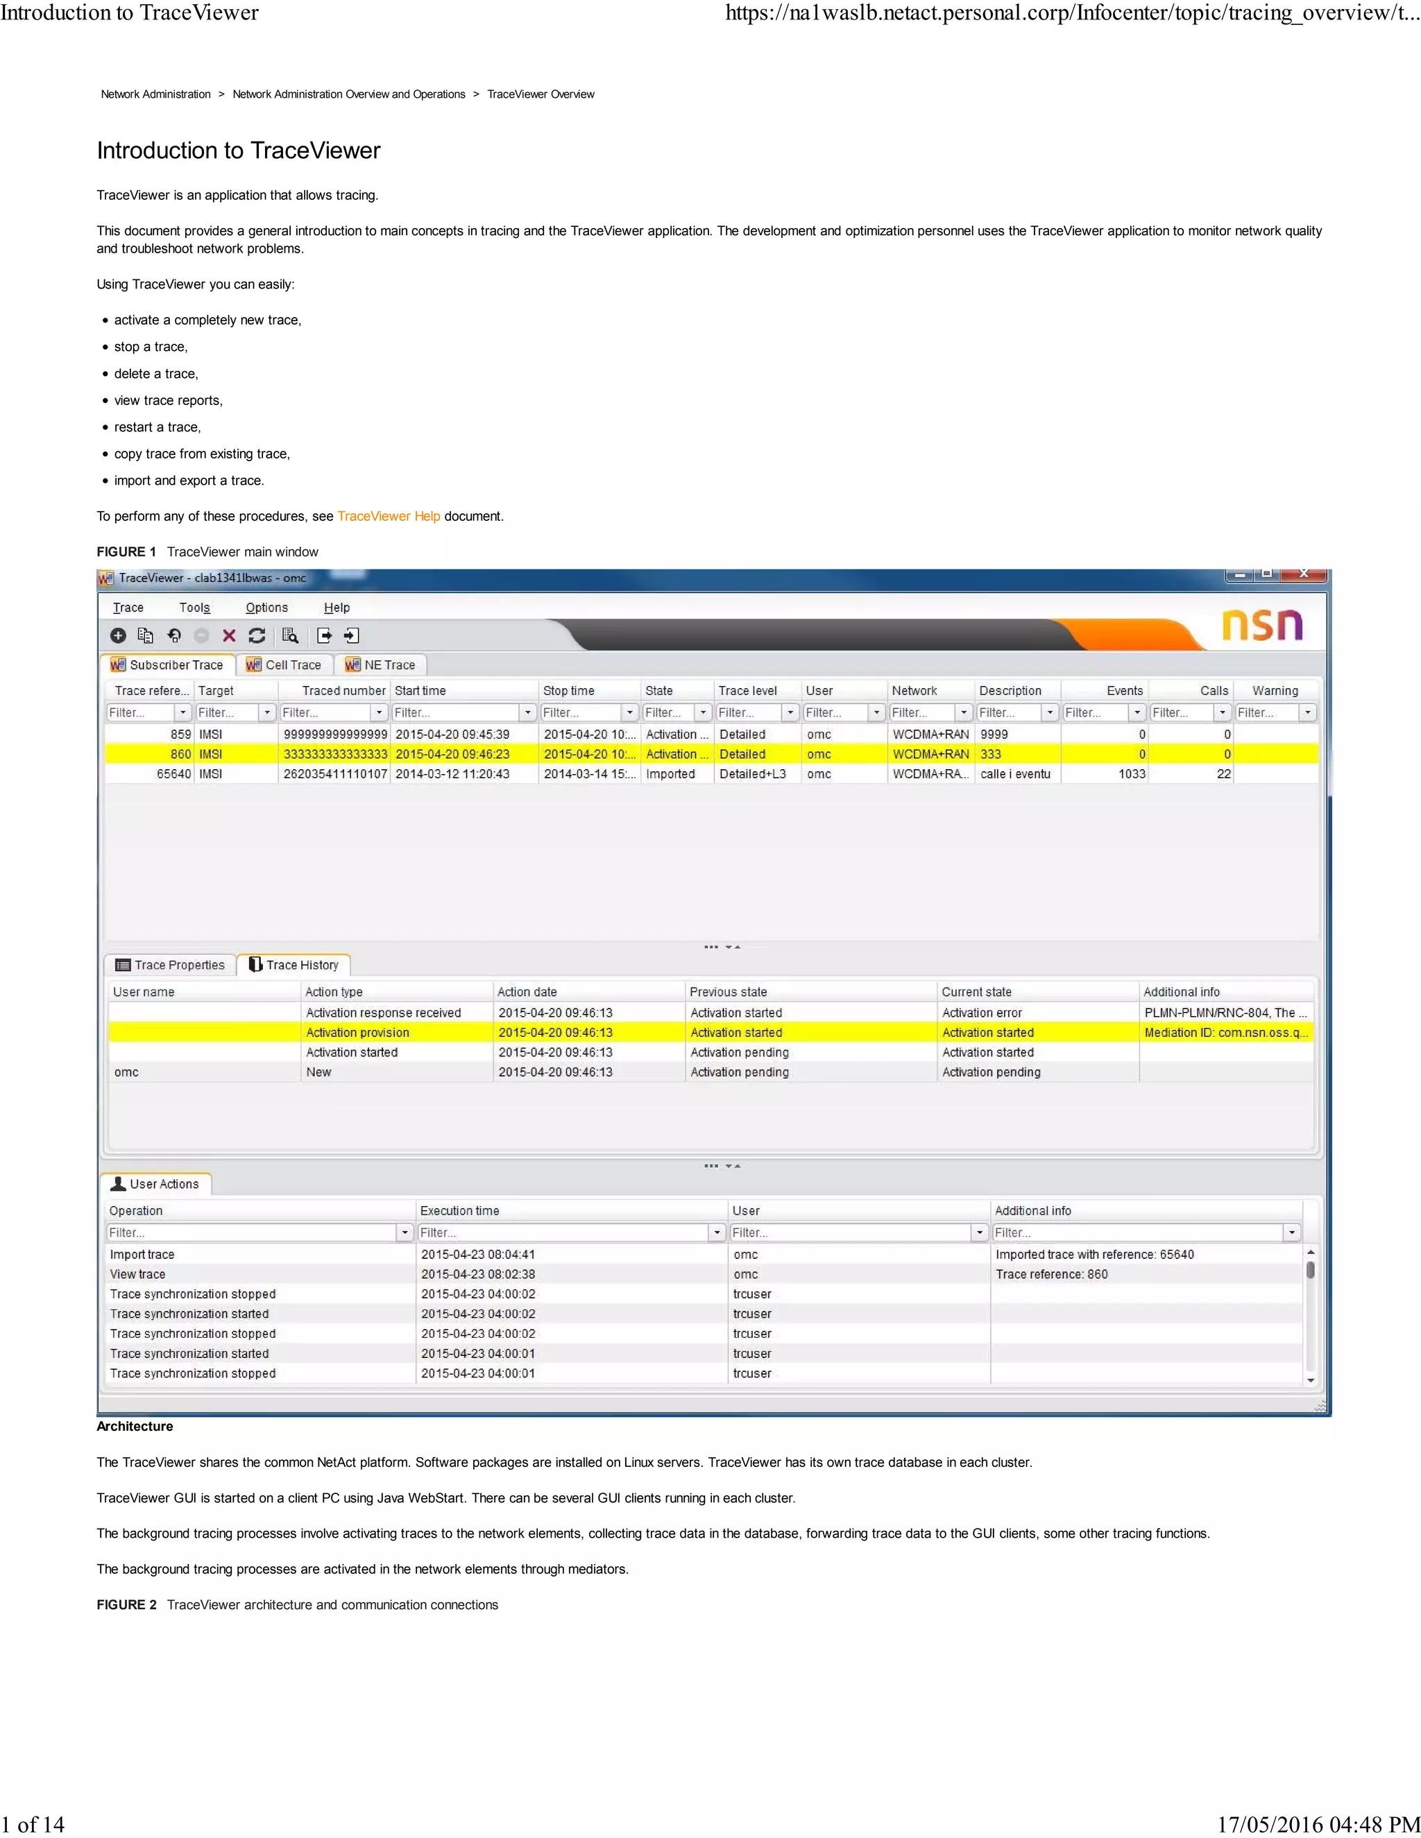Switch to the Trace Properties tab
Image resolution: width=1421 pixels, height=1838 pixels.
[170, 965]
